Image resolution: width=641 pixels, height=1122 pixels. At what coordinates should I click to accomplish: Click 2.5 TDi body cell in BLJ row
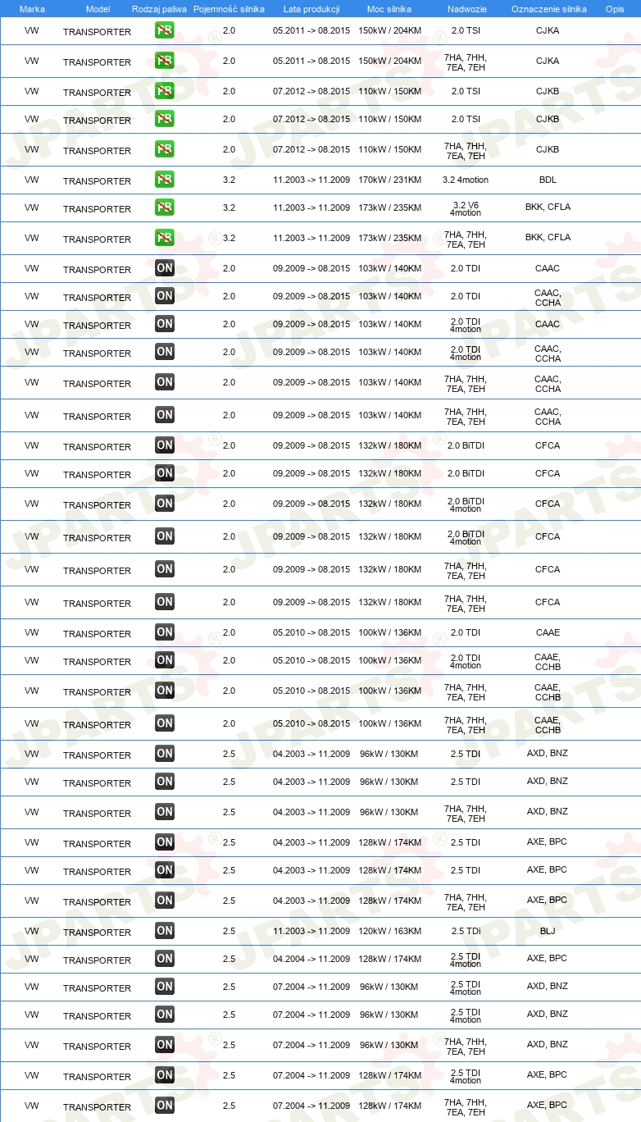tap(466, 930)
